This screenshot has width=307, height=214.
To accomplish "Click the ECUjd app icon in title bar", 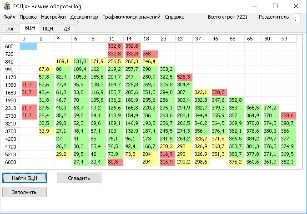I will coord(7,6).
